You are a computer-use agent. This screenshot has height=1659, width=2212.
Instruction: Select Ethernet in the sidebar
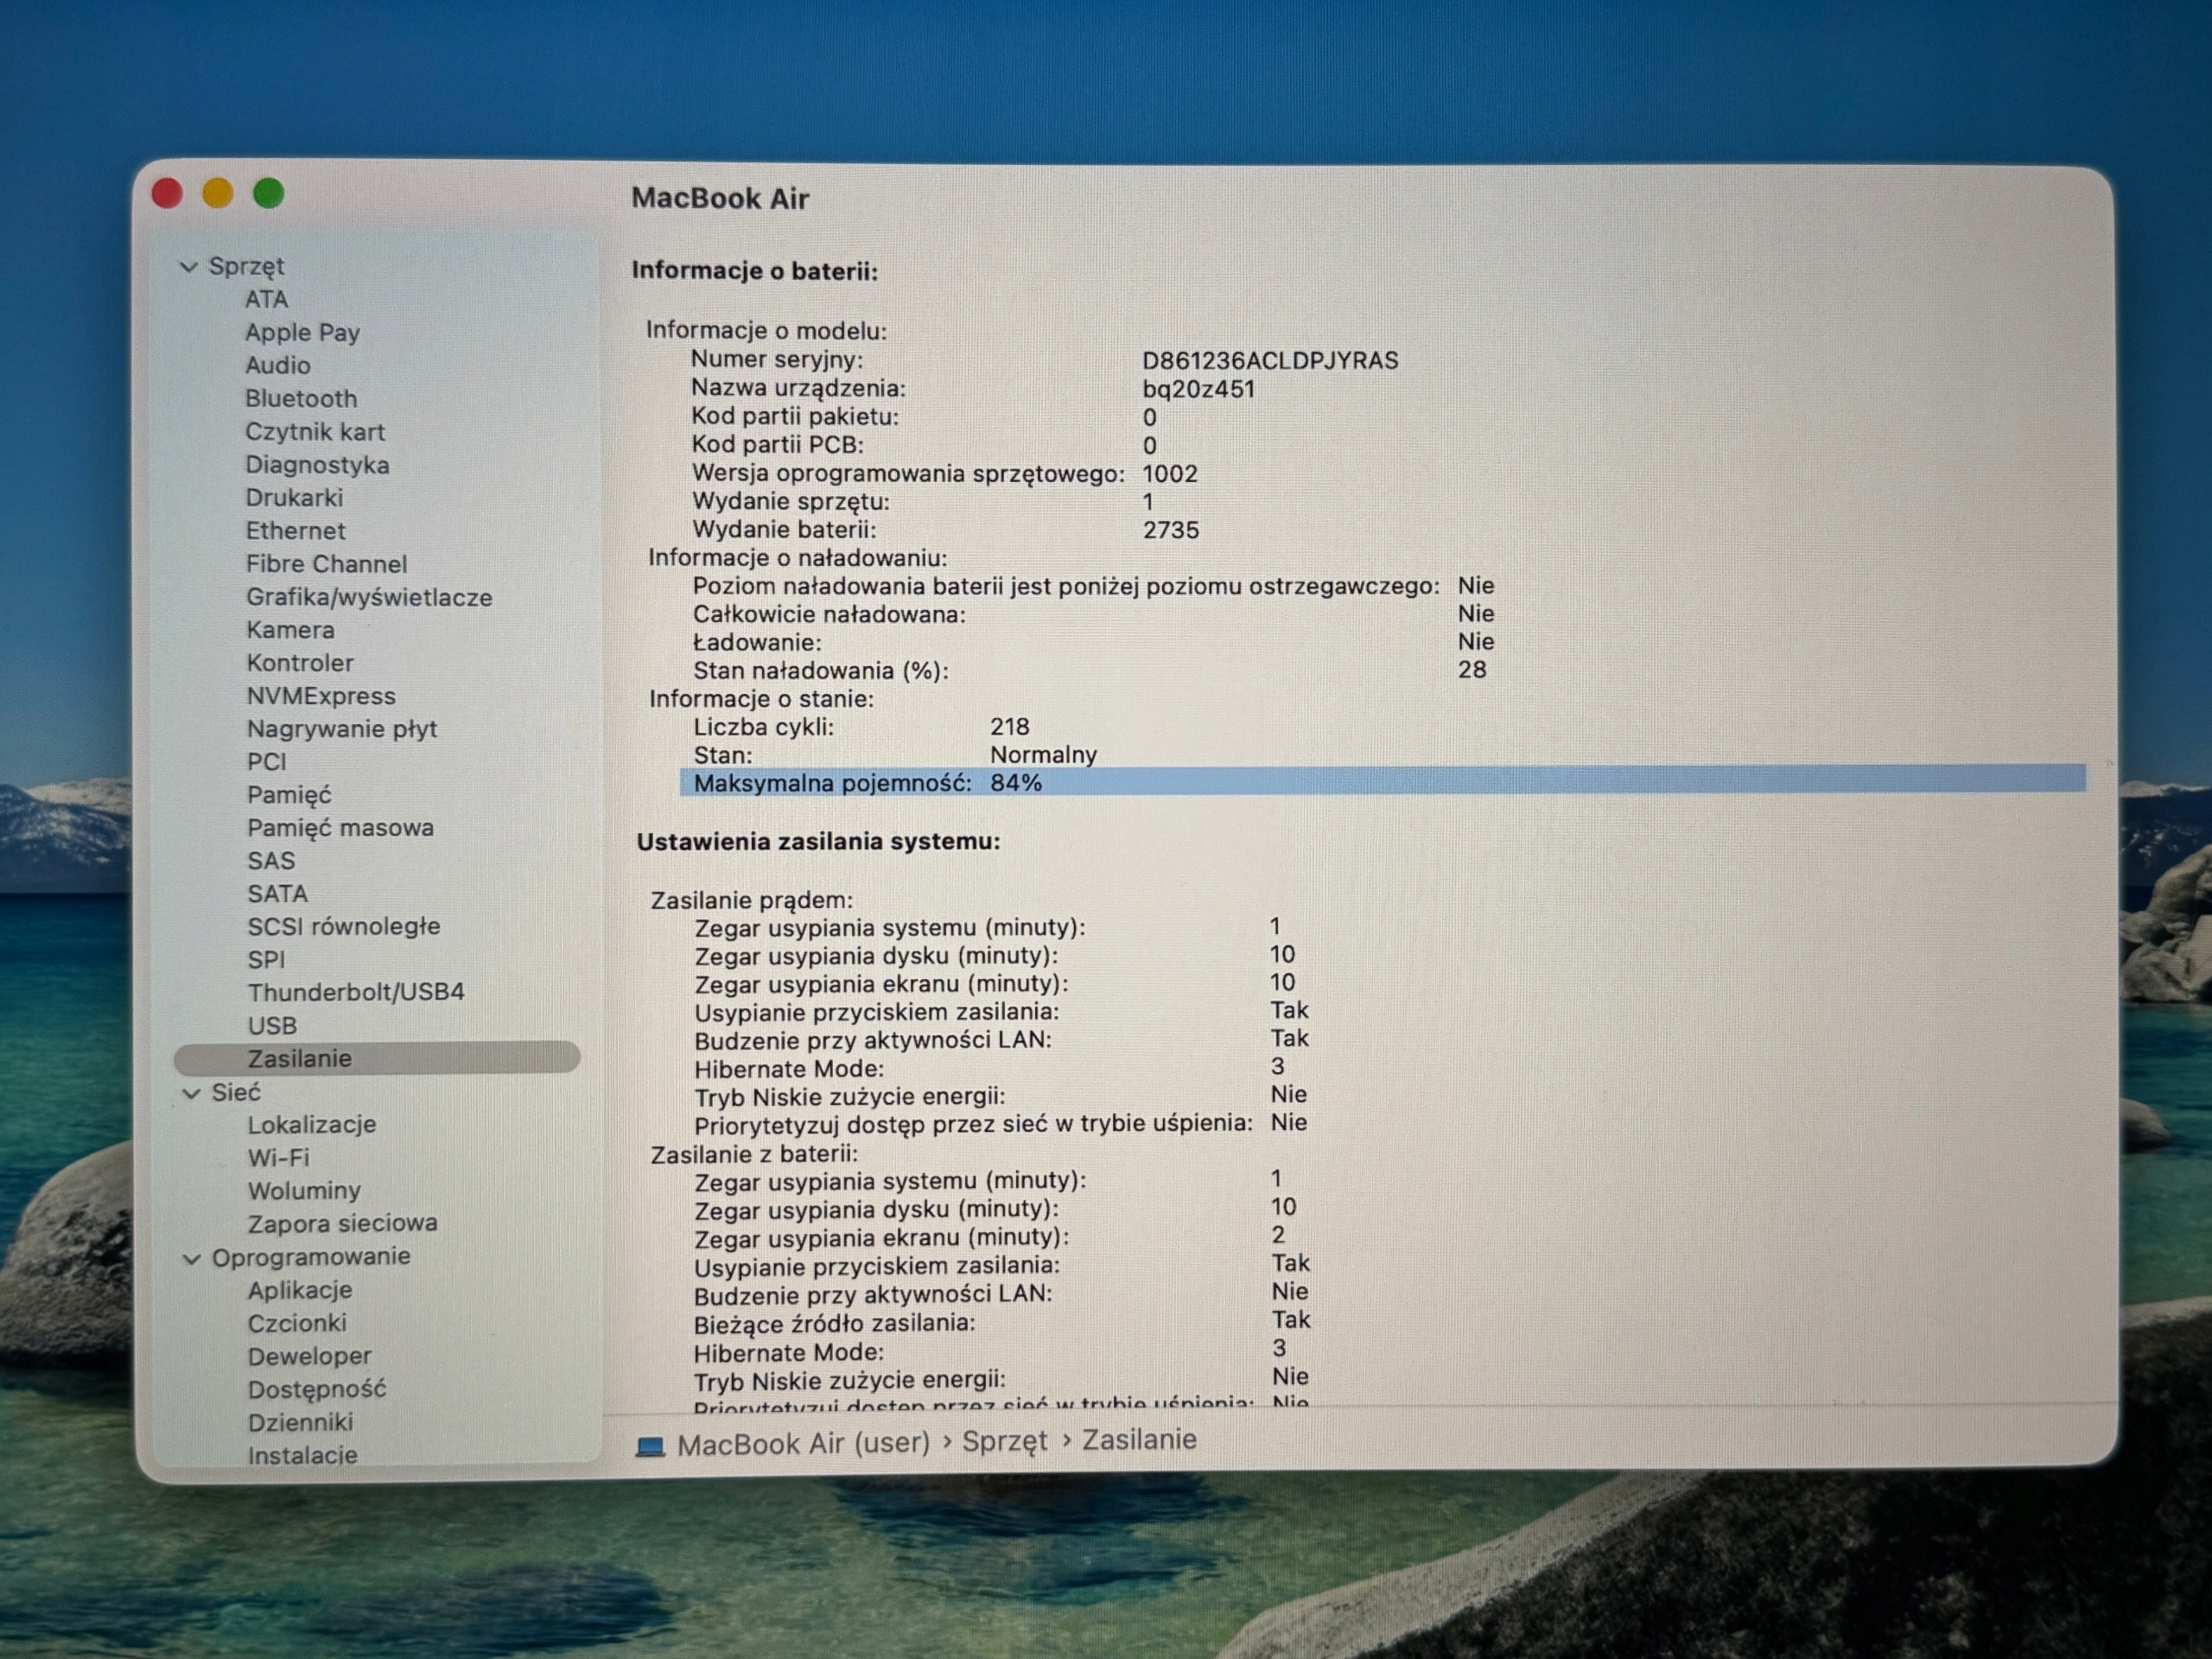(295, 531)
